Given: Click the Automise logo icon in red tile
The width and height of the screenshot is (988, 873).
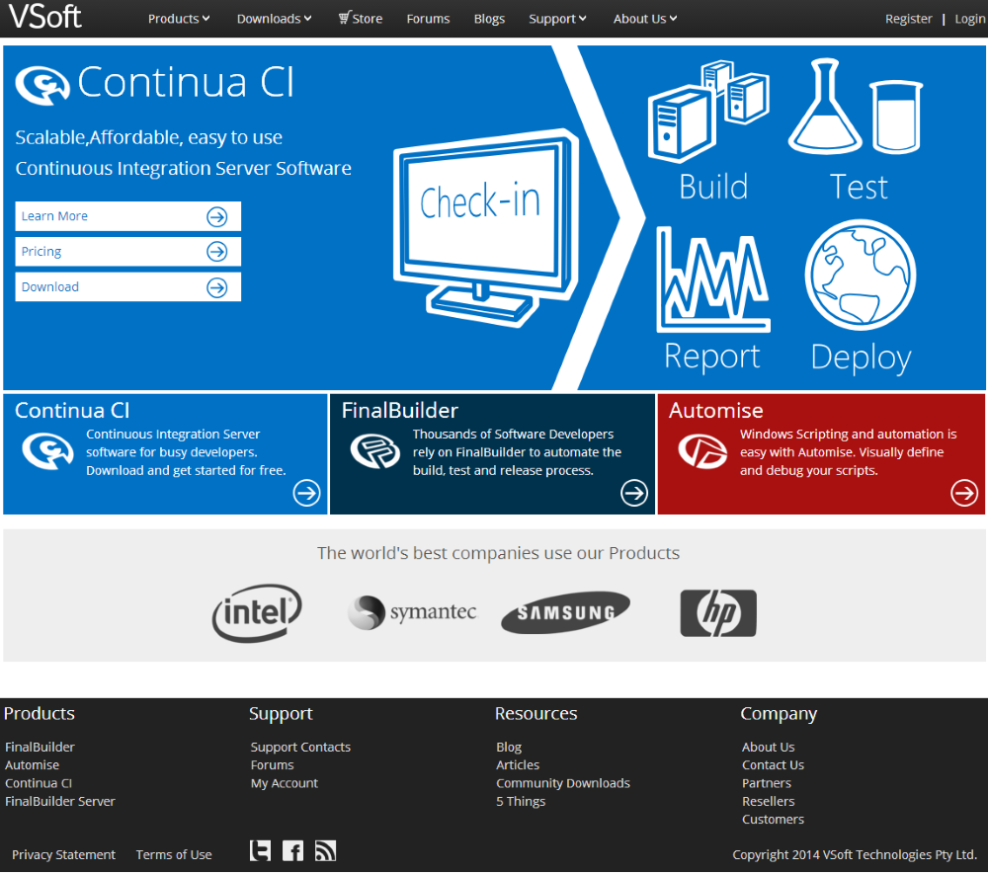Looking at the screenshot, I should [702, 451].
